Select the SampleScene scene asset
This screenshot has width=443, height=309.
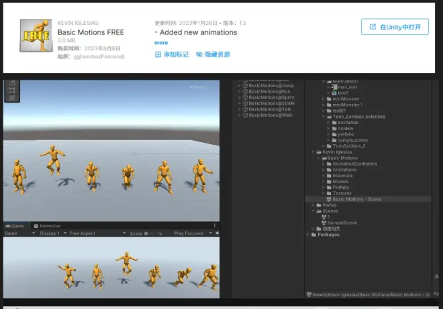340,223
